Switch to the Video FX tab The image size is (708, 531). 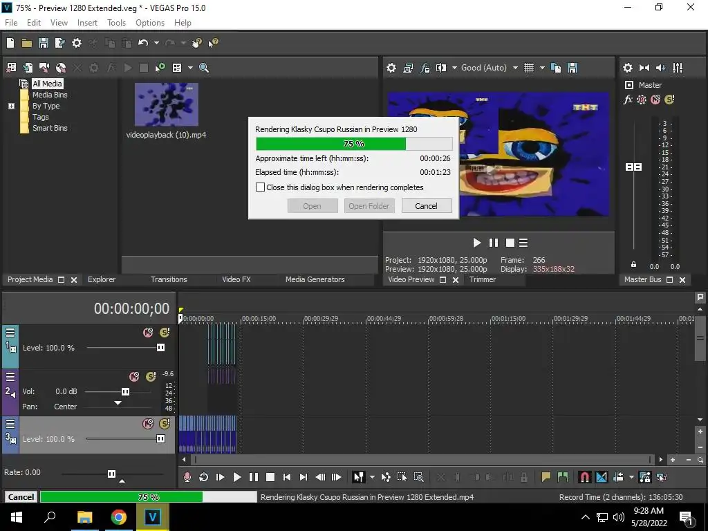coord(236,279)
